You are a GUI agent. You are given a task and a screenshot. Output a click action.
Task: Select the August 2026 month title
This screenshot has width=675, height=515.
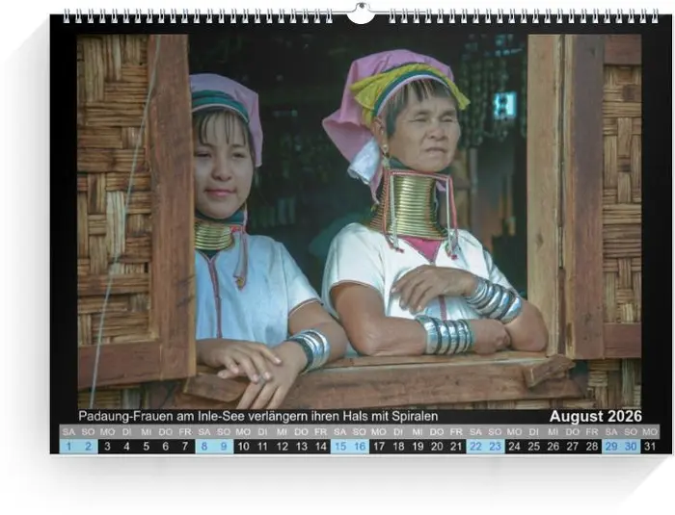(595, 417)
